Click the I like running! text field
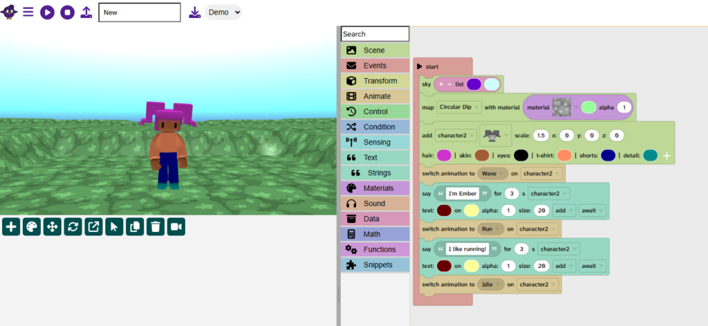This screenshot has height=326, width=708. 467,249
